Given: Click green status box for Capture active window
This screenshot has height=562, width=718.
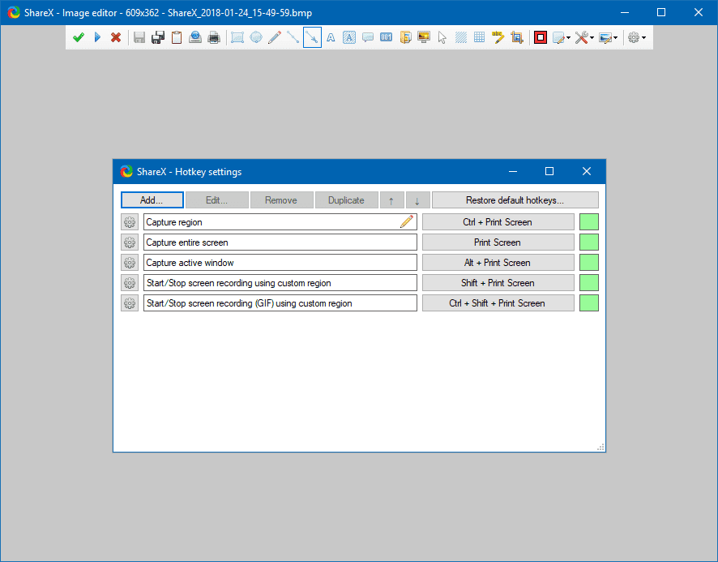Looking at the screenshot, I should (589, 262).
